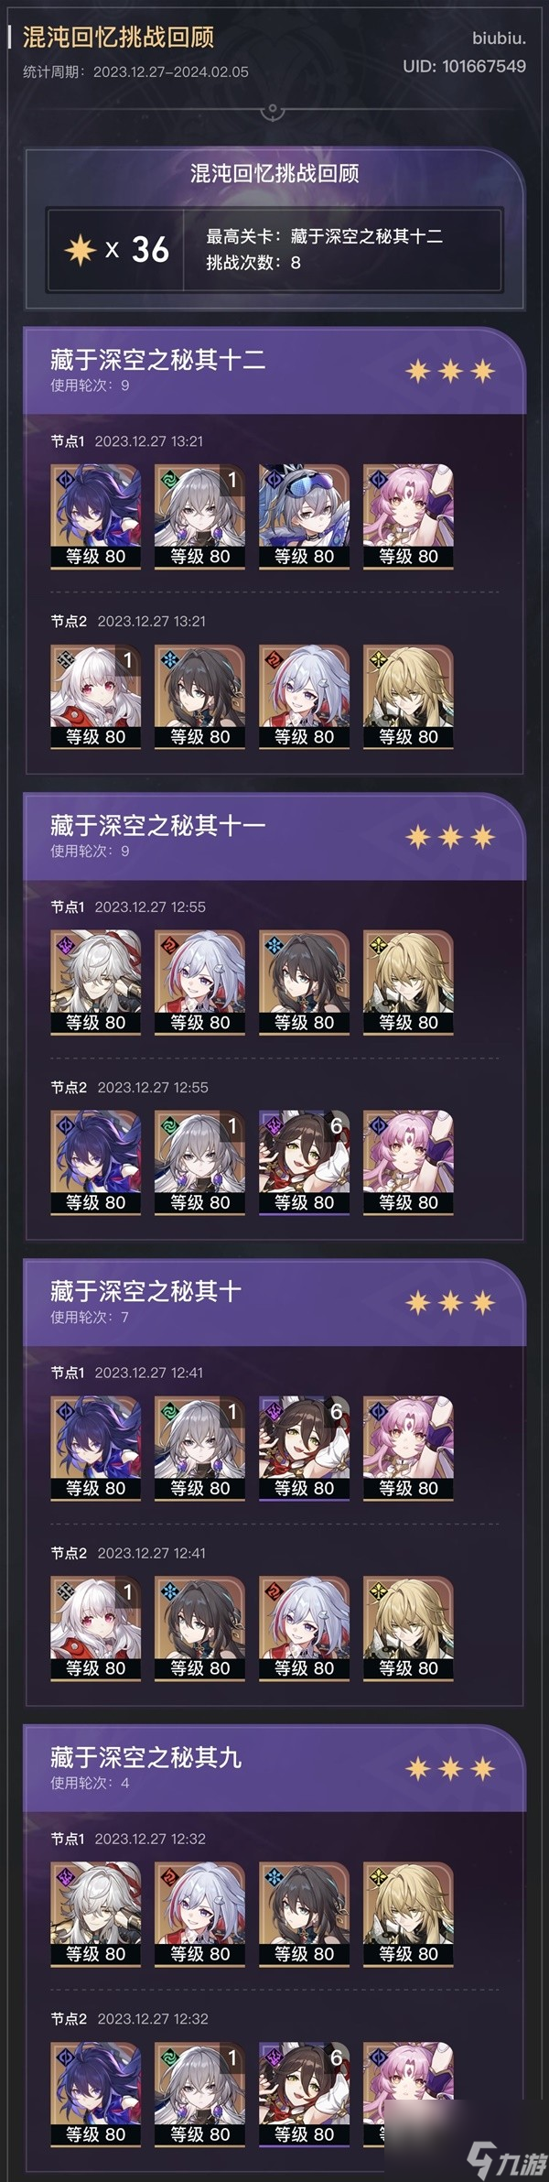The image size is (549, 2182).
Task: Select white-haired red-eyed character in 其十二 节点2
Action: coord(96,697)
